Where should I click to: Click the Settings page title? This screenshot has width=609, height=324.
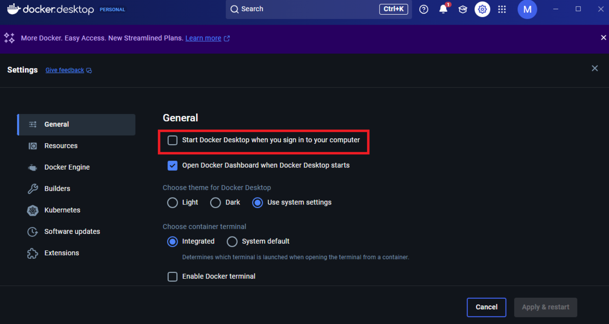click(x=22, y=70)
